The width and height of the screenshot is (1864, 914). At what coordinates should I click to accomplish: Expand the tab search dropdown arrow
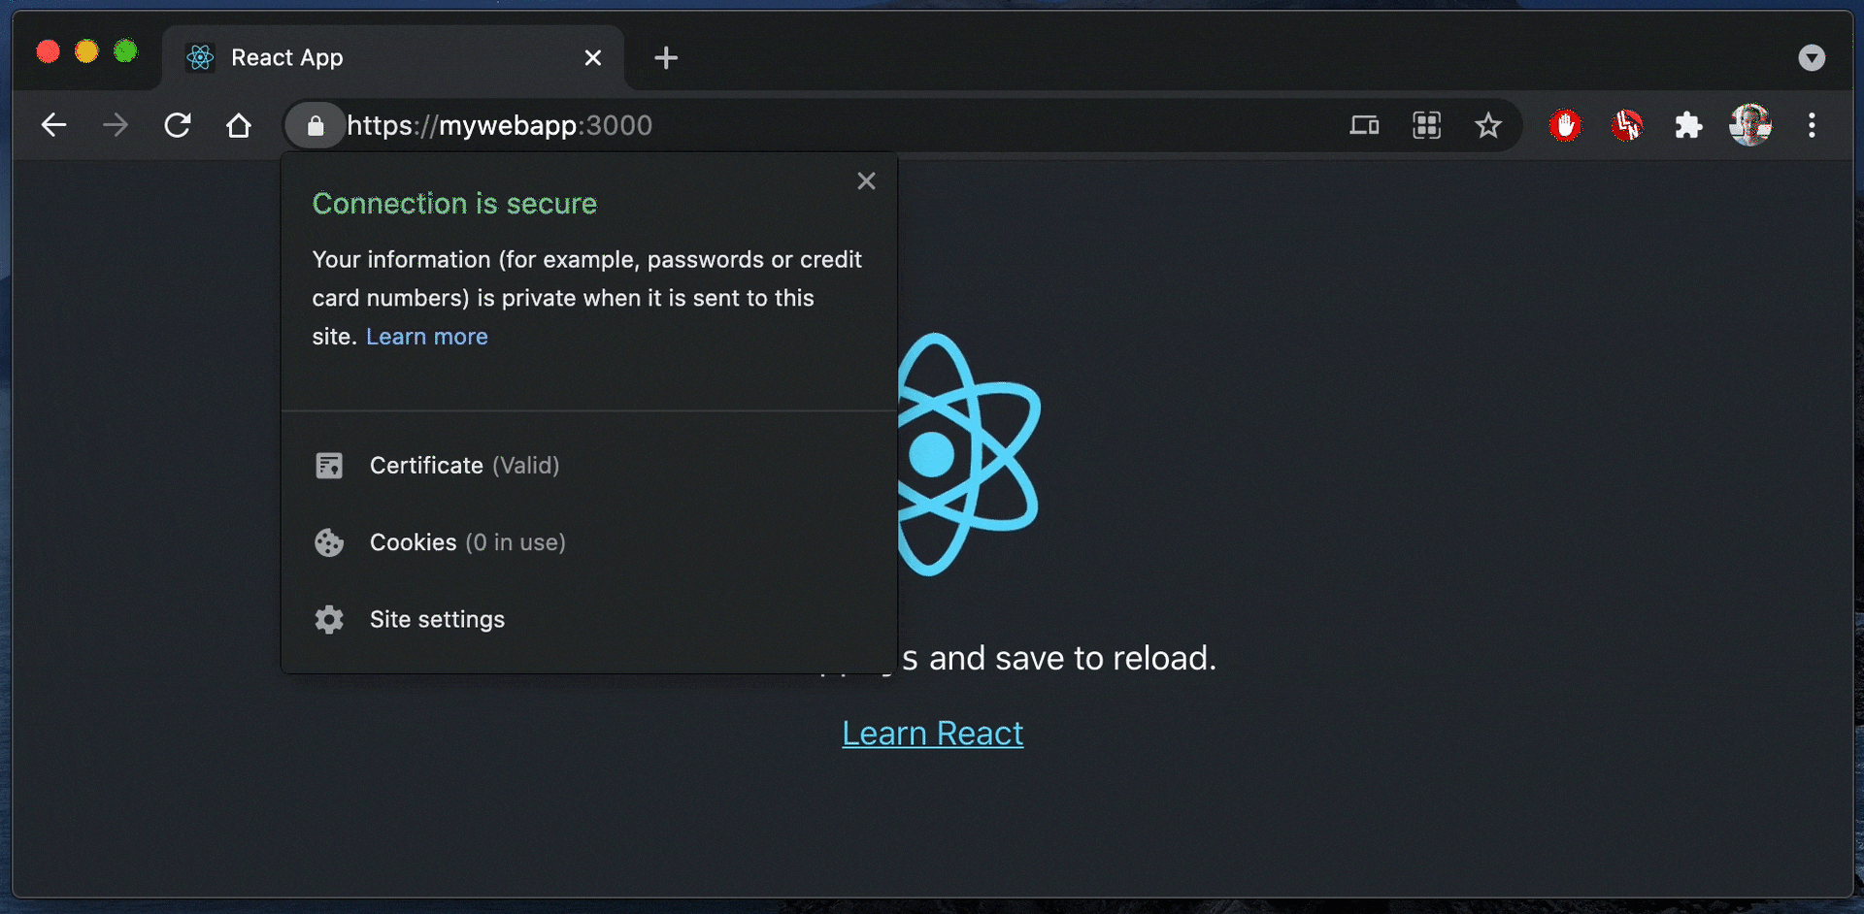pos(1812,58)
